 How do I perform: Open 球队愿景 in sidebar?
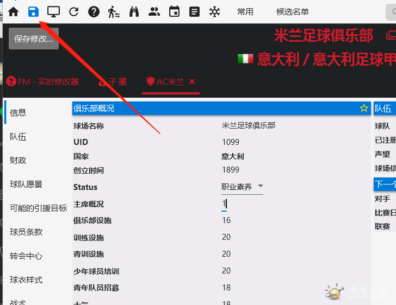pos(26,185)
